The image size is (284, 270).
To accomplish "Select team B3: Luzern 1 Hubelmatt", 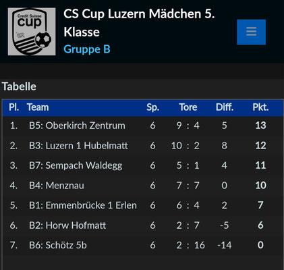I will click(x=78, y=146).
